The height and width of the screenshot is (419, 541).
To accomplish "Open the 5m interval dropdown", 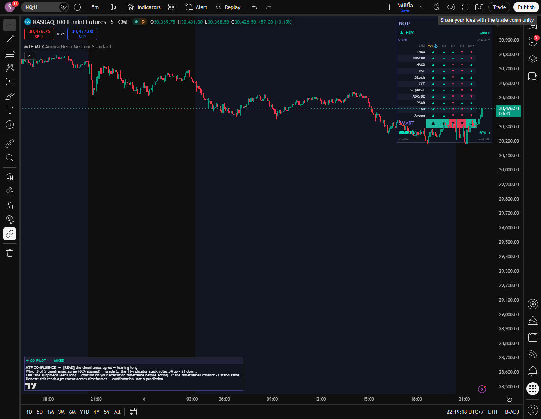I will pos(95,7).
